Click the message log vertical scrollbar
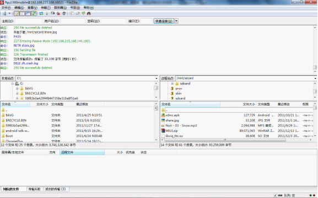This screenshot has width=318, height=198. point(315,50)
